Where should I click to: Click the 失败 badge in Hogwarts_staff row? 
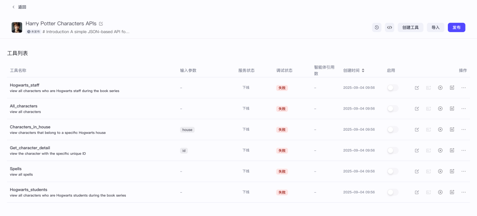(282, 88)
